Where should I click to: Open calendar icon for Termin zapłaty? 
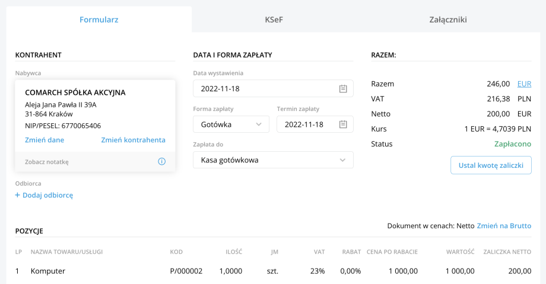point(342,125)
